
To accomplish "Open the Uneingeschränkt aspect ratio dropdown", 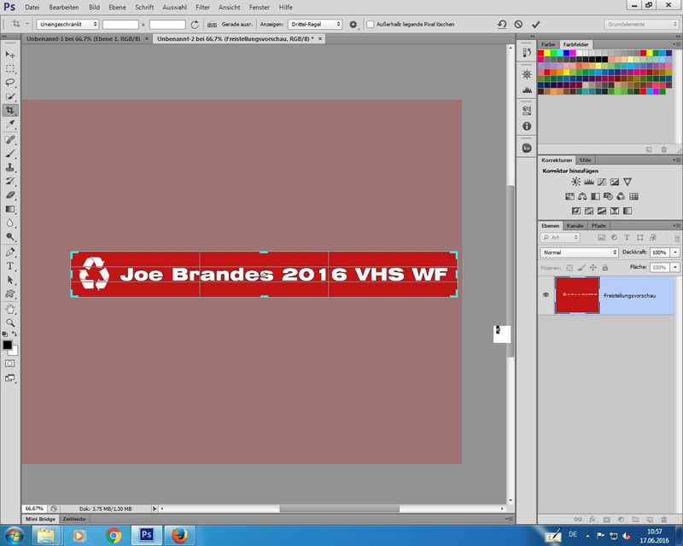I will [x=67, y=25].
